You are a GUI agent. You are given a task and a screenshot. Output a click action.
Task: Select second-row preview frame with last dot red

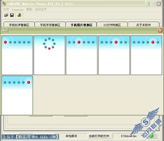point(17,95)
